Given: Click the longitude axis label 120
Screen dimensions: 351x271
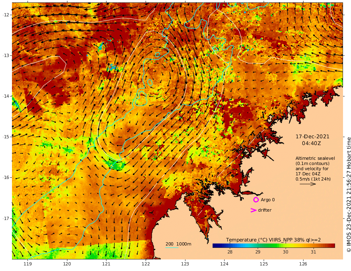Looking at the screenshot, I should [x=67, y=264].
